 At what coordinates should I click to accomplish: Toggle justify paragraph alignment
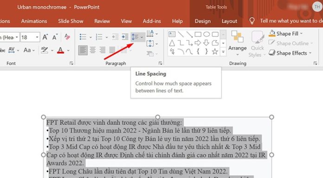112,50
